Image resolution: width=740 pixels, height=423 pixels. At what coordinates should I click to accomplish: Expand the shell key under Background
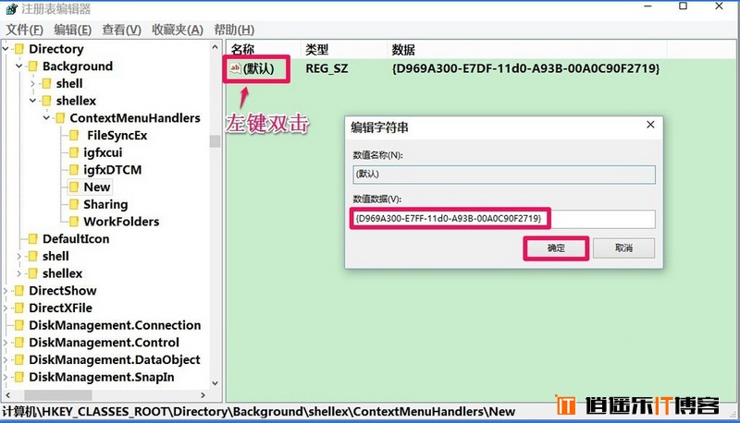click(x=32, y=83)
